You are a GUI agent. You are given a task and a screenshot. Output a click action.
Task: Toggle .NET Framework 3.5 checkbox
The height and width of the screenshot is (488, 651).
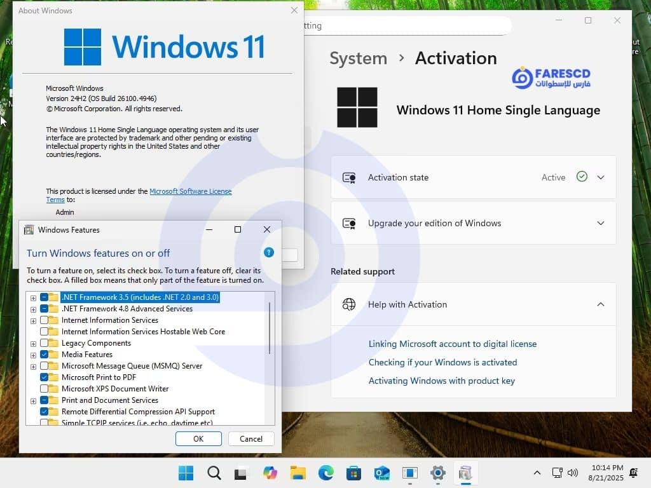coord(44,297)
